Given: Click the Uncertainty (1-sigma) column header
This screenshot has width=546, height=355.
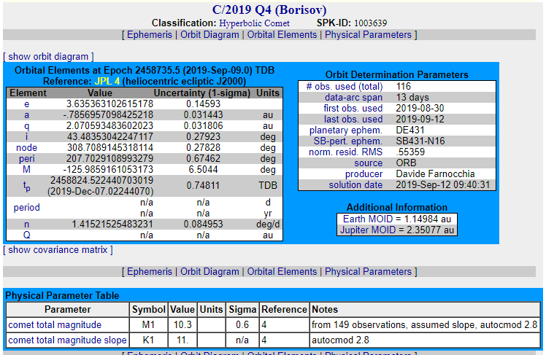Looking at the screenshot, I should click(202, 93).
